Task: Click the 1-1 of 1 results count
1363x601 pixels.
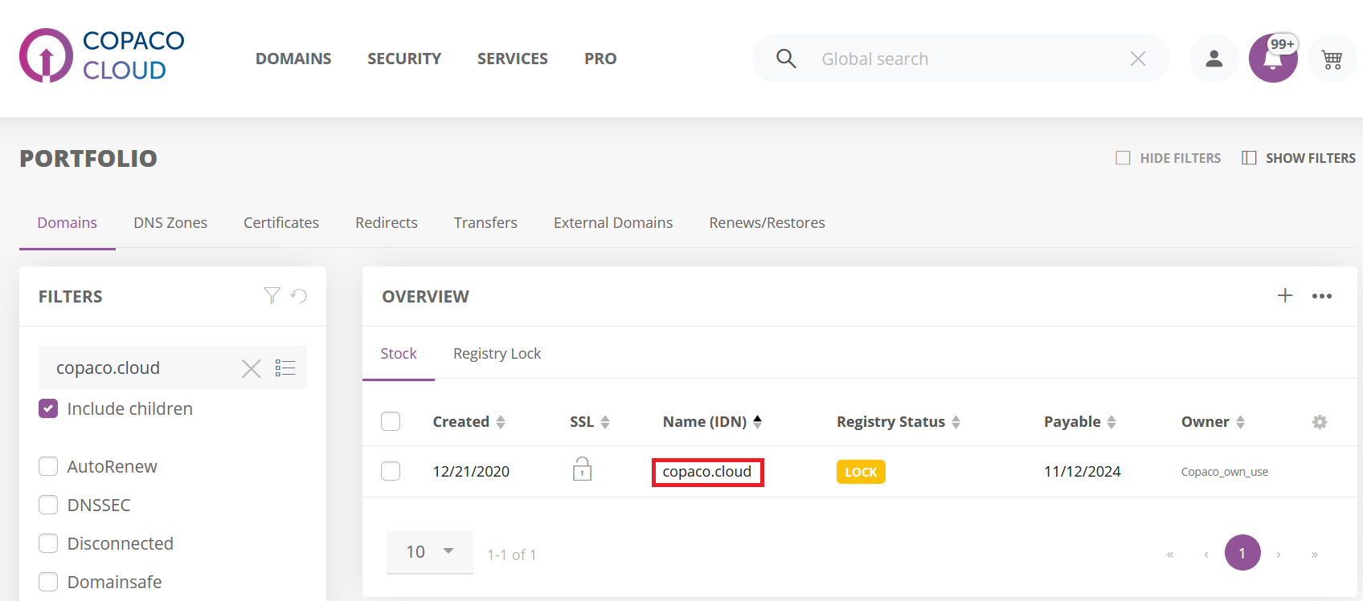Action: pyautogui.click(x=512, y=554)
